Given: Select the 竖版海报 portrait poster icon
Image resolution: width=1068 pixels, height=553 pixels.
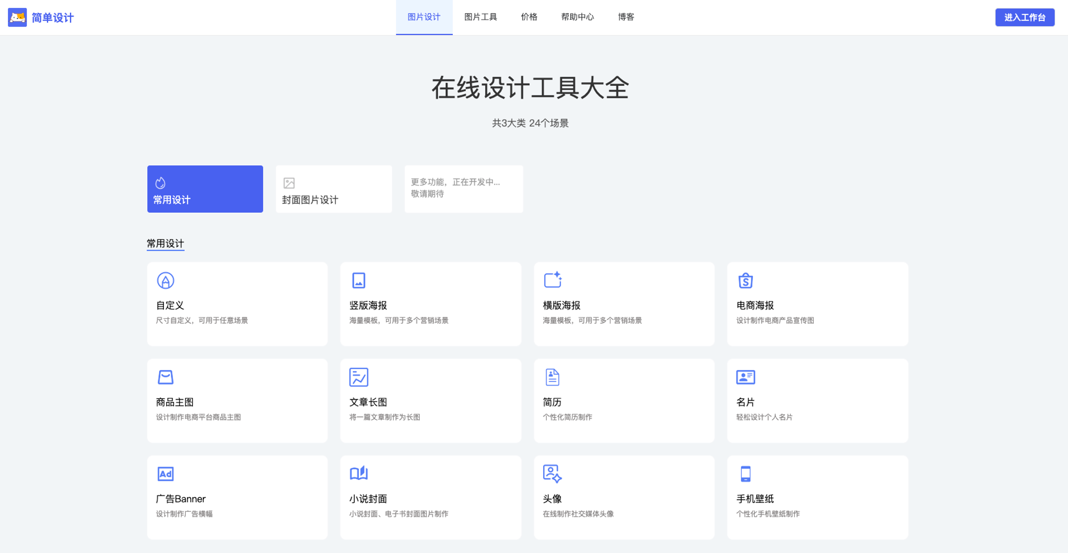Looking at the screenshot, I should pyautogui.click(x=359, y=280).
